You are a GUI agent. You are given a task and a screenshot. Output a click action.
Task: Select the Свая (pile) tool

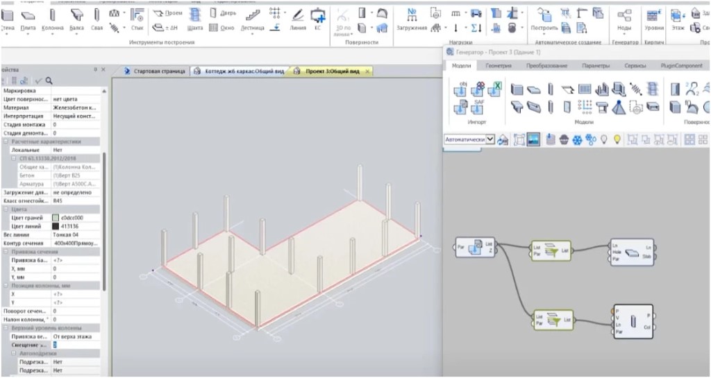coord(97,20)
